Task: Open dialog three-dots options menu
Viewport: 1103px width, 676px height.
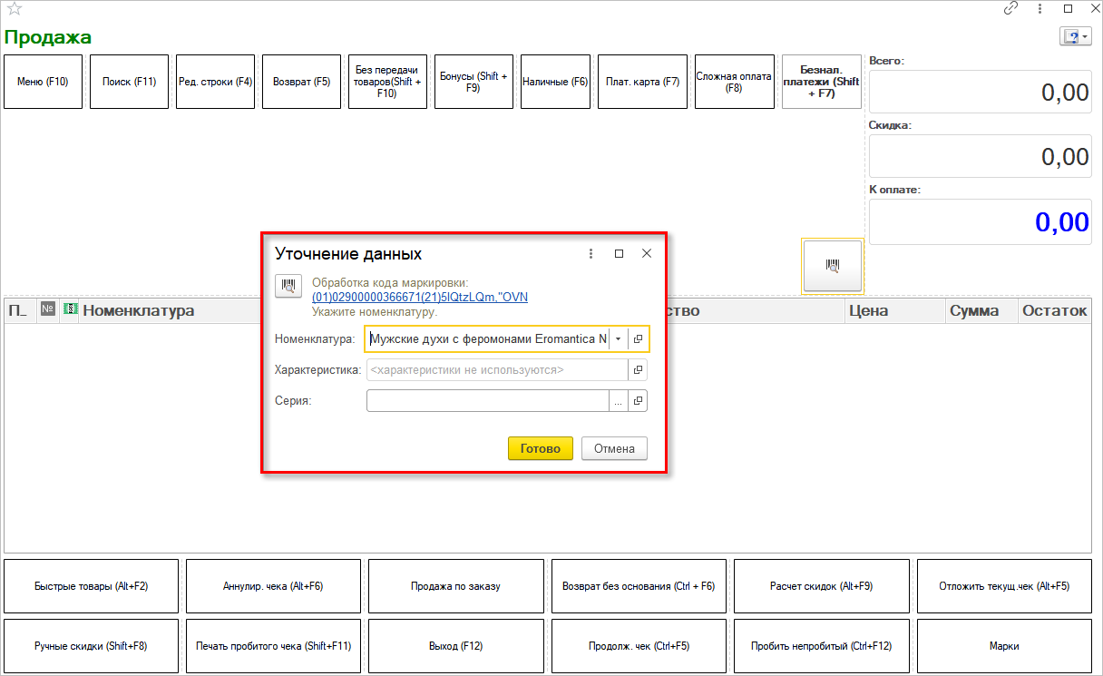Action: point(591,254)
